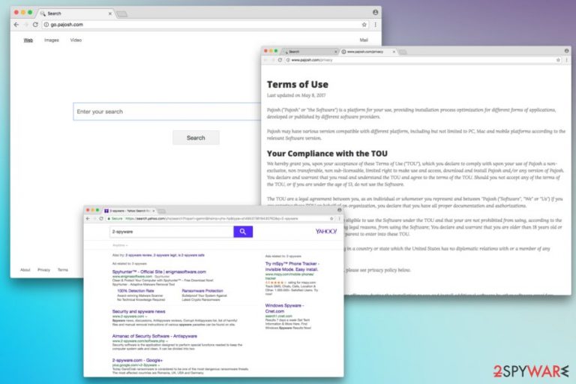Select www.pajosh.com/privacy tab
This screenshot has width=576, height=384.
click(367, 52)
